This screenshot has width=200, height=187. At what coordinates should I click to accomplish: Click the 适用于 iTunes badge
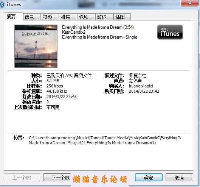[170, 32]
